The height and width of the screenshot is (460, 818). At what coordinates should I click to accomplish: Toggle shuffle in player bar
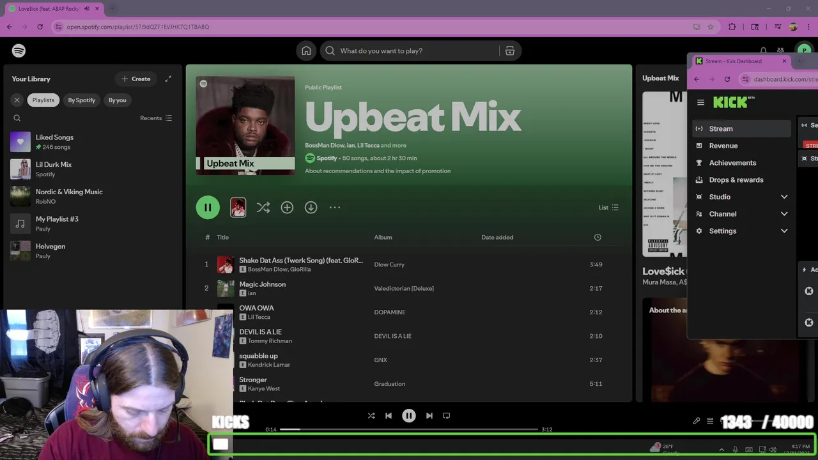[371, 415]
